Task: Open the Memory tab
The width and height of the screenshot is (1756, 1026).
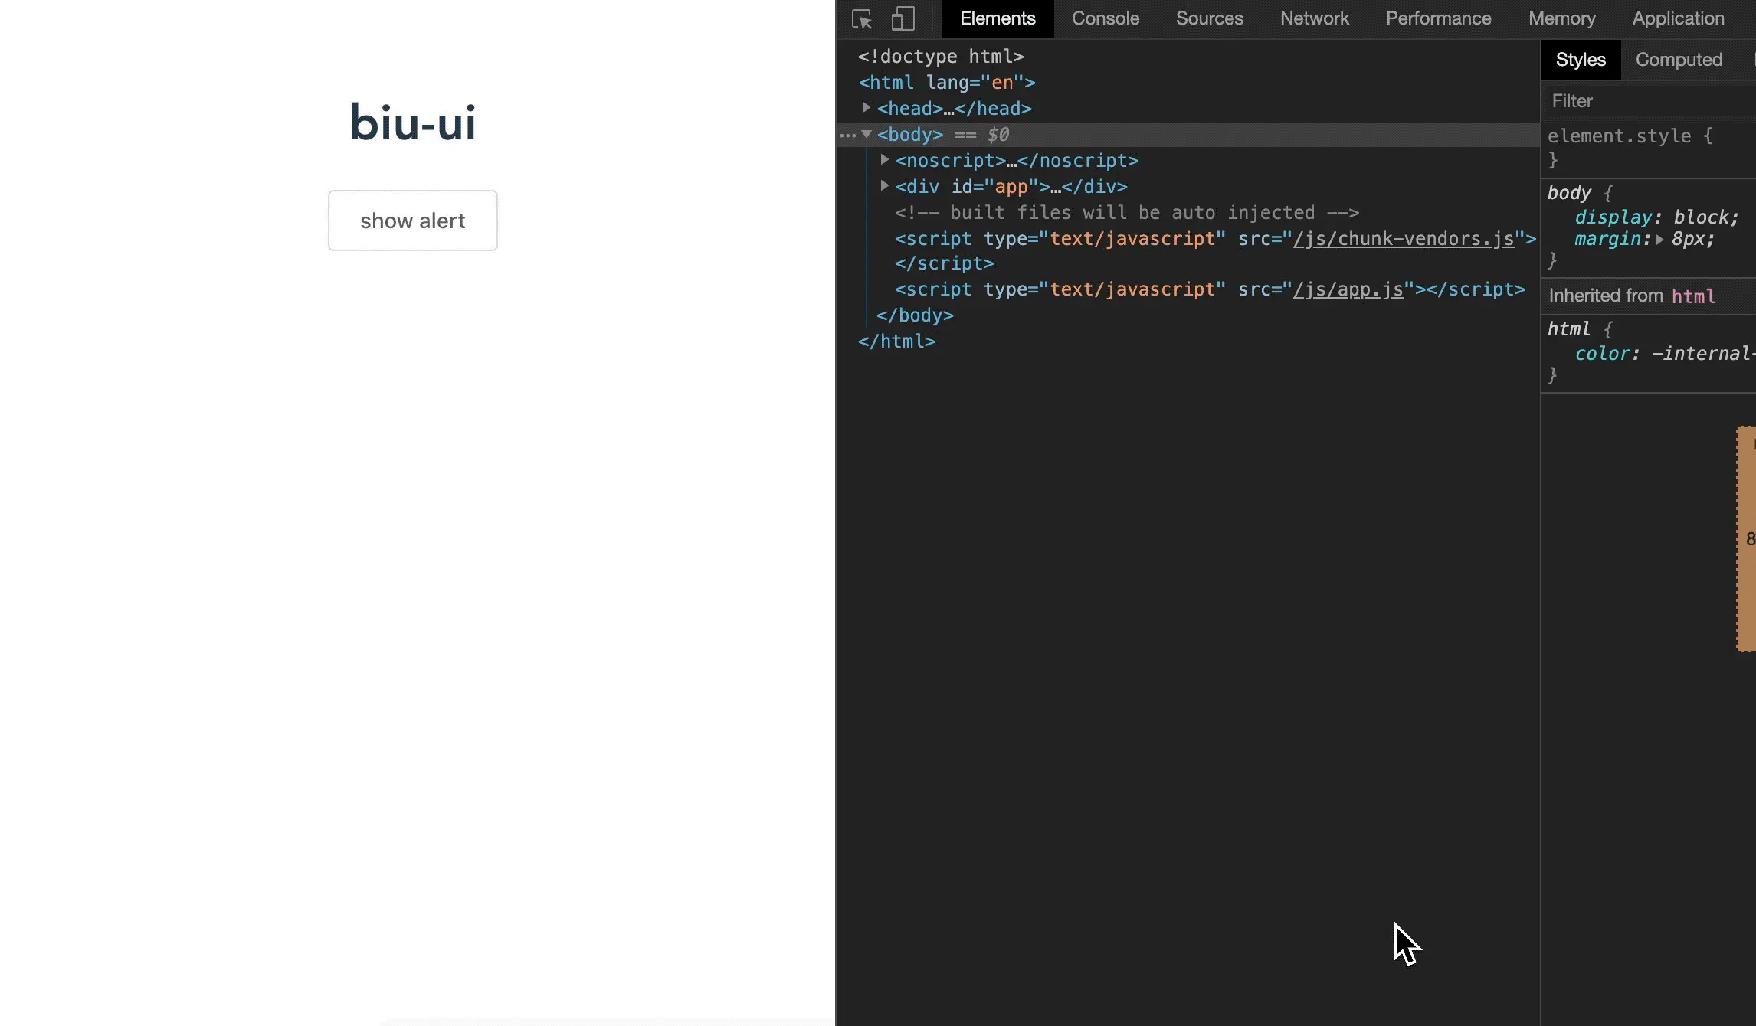Action: pyautogui.click(x=1561, y=18)
